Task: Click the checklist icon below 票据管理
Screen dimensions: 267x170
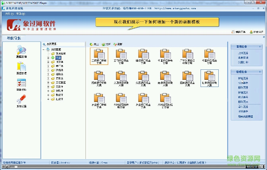Action: pyautogui.click(x=21, y=83)
